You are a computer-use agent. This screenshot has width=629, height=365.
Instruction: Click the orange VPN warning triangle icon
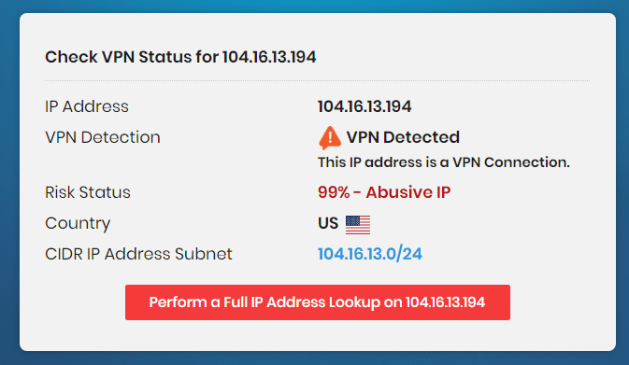pyautogui.click(x=330, y=138)
